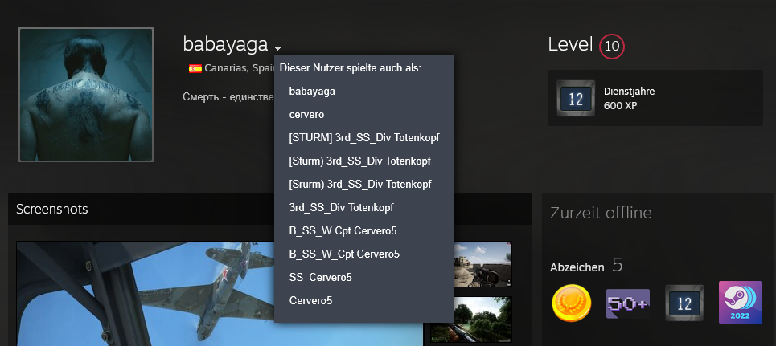Pick 'SS_Cervero5' from previous names
This screenshot has height=346, width=776.
tap(320, 277)
